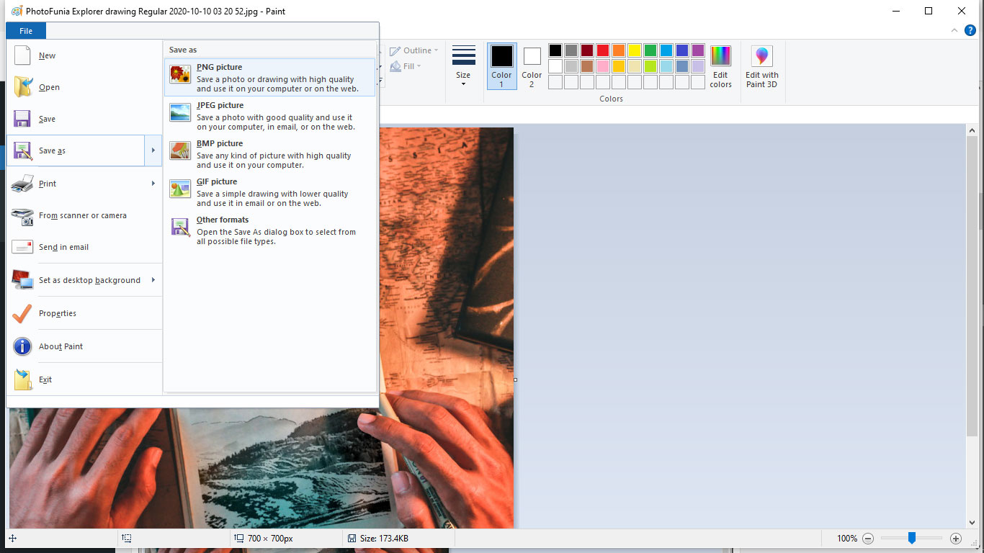The width and height of the screenshot is (984, 553).
Task: Switch active color to Color 2
Action: tap(531, 66)
